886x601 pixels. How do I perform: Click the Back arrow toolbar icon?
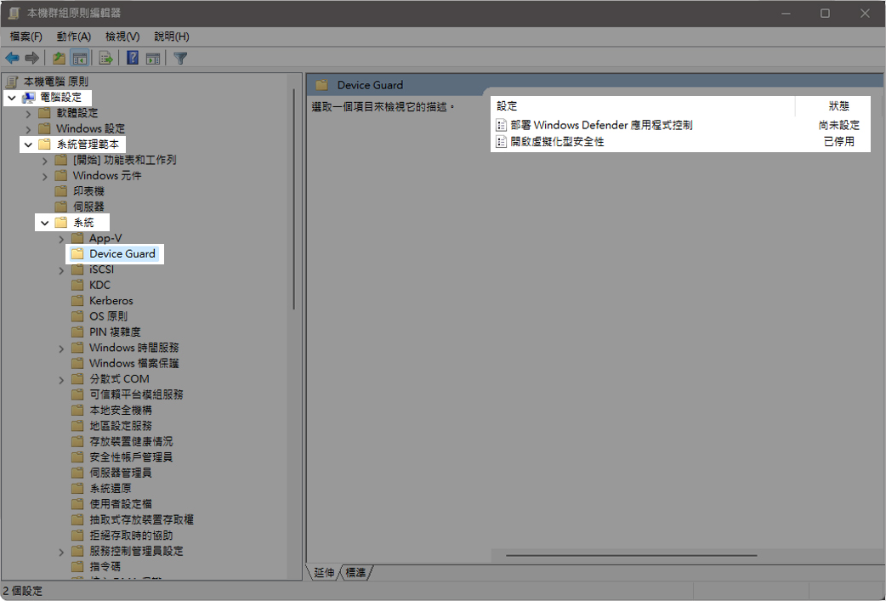coord(12,58)
